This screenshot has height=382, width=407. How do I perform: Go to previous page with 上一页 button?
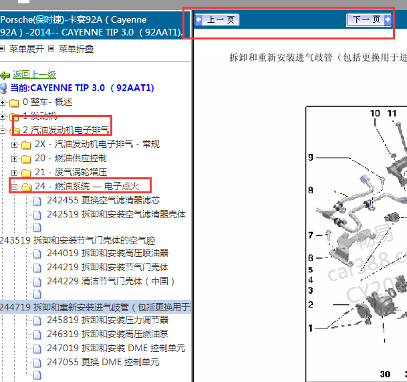(x=217, y=20)
